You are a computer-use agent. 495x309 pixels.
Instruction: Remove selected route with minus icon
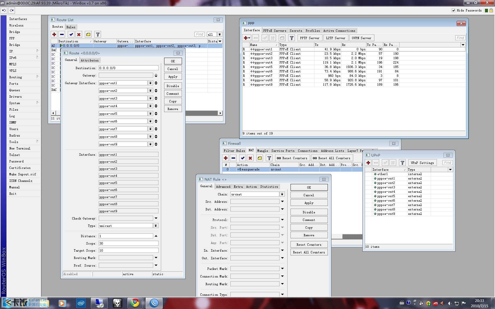click(62, 34)
